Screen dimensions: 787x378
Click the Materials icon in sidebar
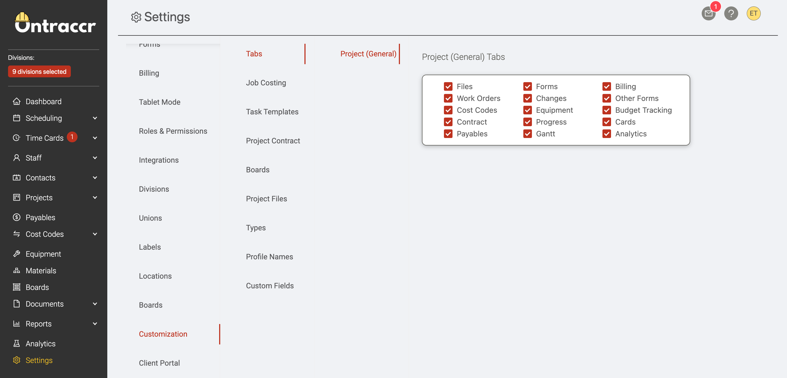pos(17,270)
